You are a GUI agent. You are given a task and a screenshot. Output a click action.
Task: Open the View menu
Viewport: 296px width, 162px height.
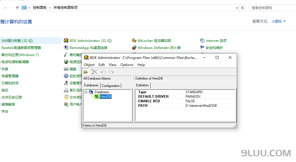click(112, 65)
